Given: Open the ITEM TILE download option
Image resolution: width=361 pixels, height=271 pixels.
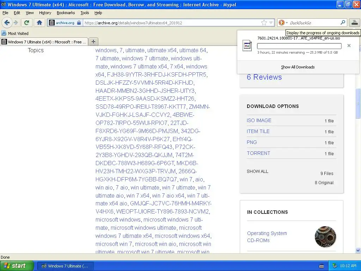Looking at the screenshot, I should 258,131.
